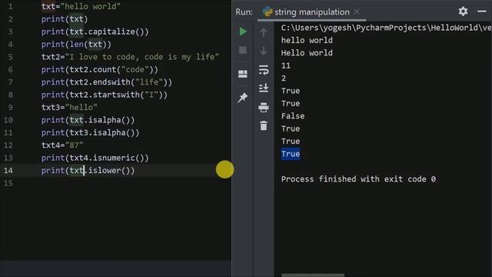Click the txt2 assignment on line 5
This screenshot has width=492, height=277.
tap(130, 57)
